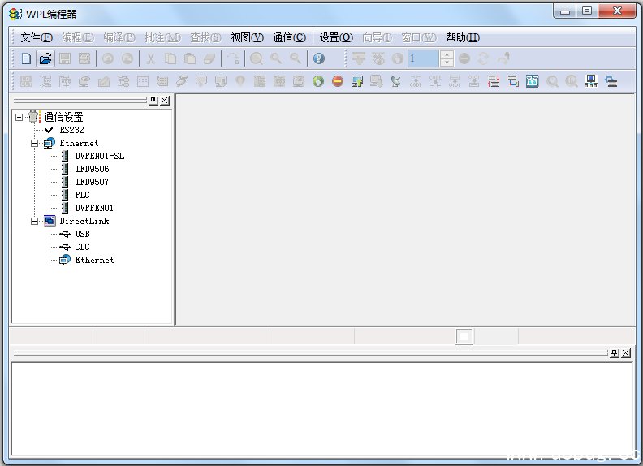This screenshot has width=643, height=466.
Task: Toggle pin on bottom output panel
Action: click(x=614, y=353)
